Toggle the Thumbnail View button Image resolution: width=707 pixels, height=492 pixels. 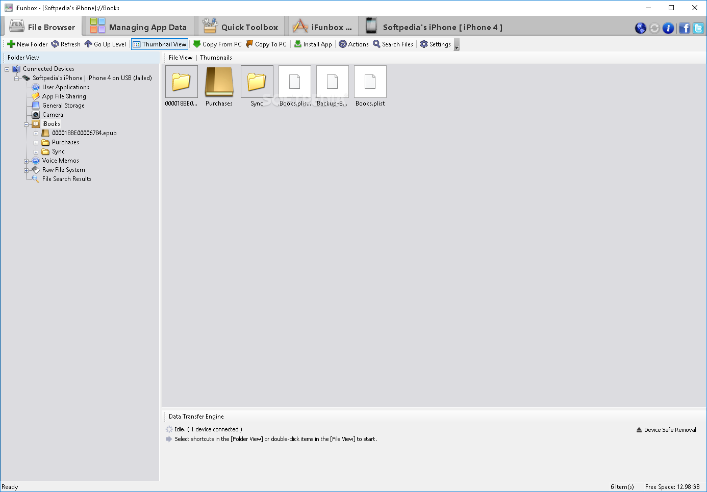[x=160, y=44]
